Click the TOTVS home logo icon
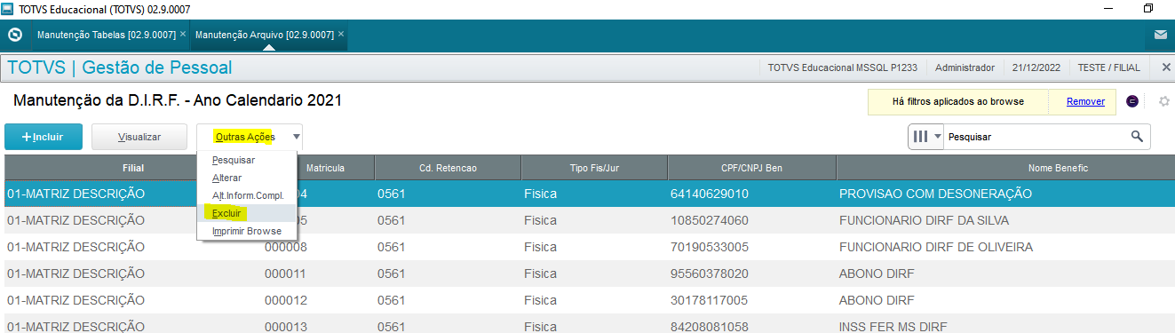The height and width of the screenshot is (333, 1175). click(14, 35)
